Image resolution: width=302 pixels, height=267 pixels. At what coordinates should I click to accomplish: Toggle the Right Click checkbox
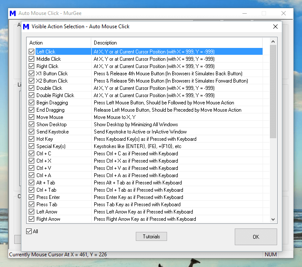31,66
